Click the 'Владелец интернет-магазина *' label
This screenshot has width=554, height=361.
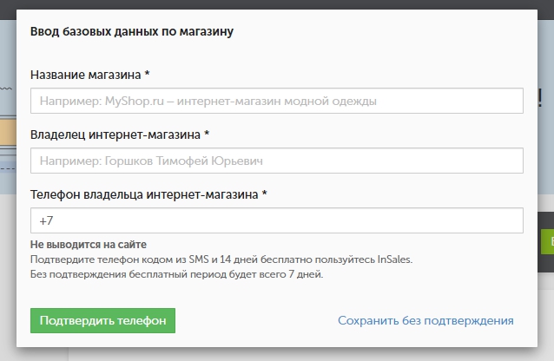120,135
